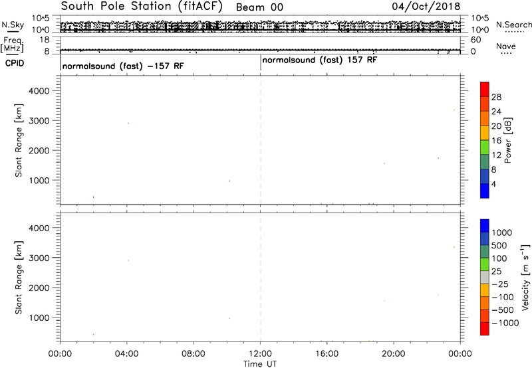Screen dimensions: 532x368
Task: Click the "25" value on Velocity colorbar
Action: (x=497, y=272)
